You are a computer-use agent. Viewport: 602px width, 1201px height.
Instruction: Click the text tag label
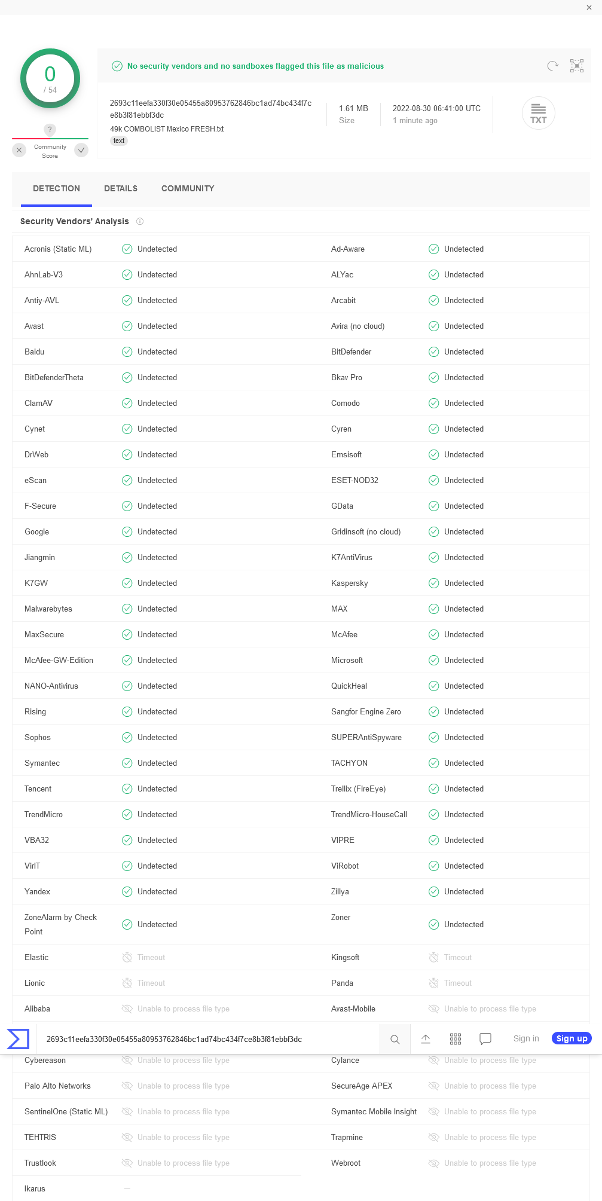click(x=119, y=141)
